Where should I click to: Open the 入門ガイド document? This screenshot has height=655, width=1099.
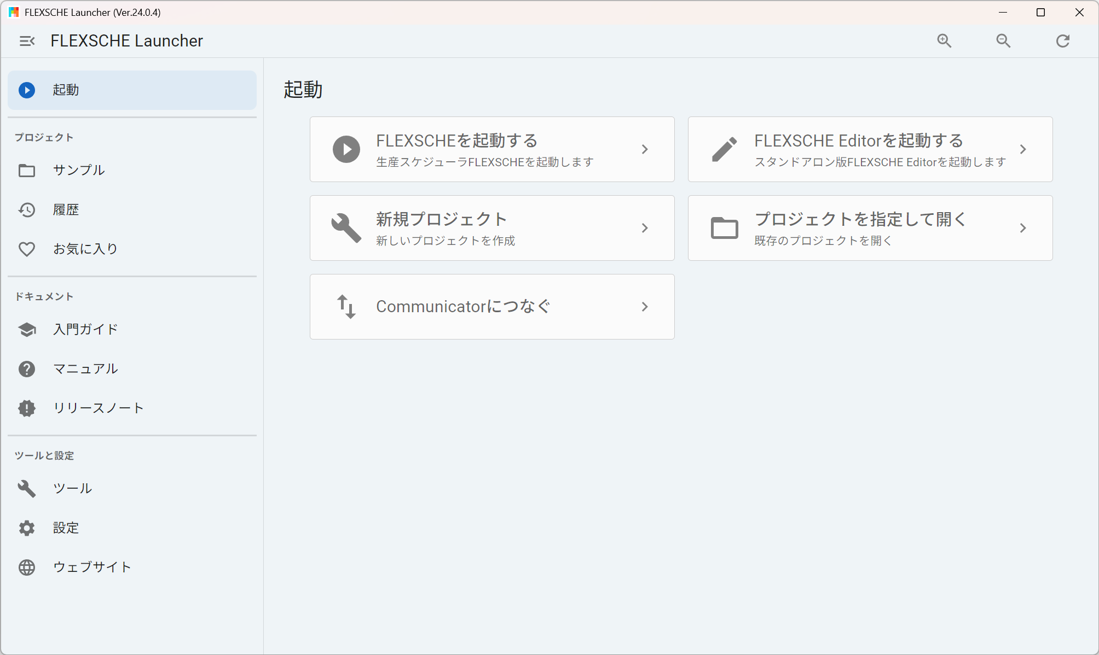[85, 330]
